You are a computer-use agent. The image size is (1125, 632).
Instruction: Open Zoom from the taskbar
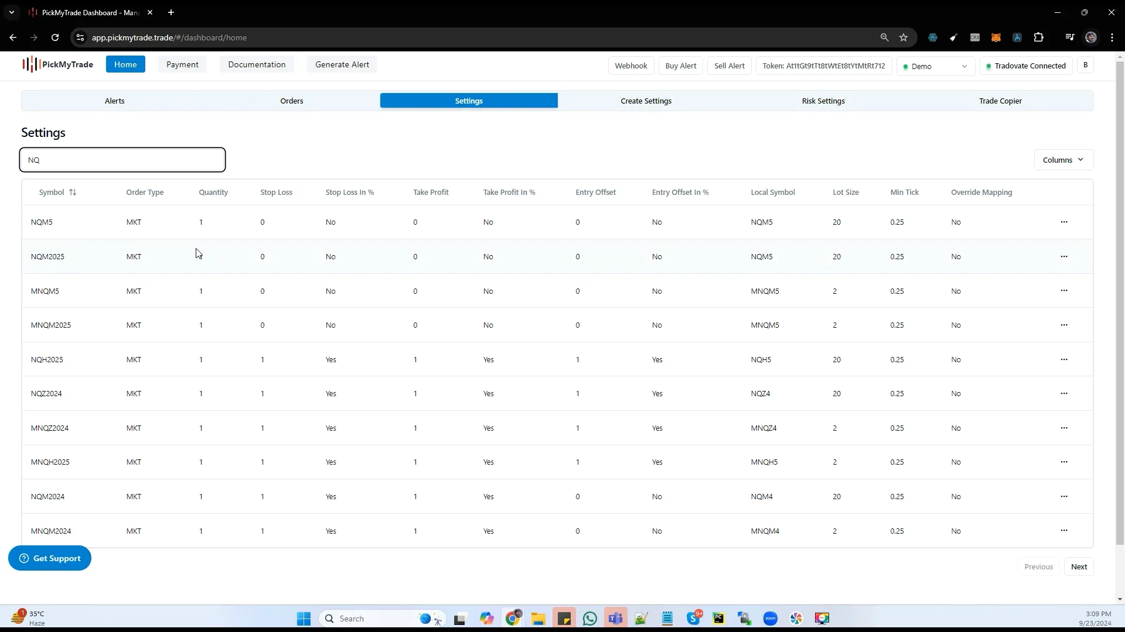[771, 619]
